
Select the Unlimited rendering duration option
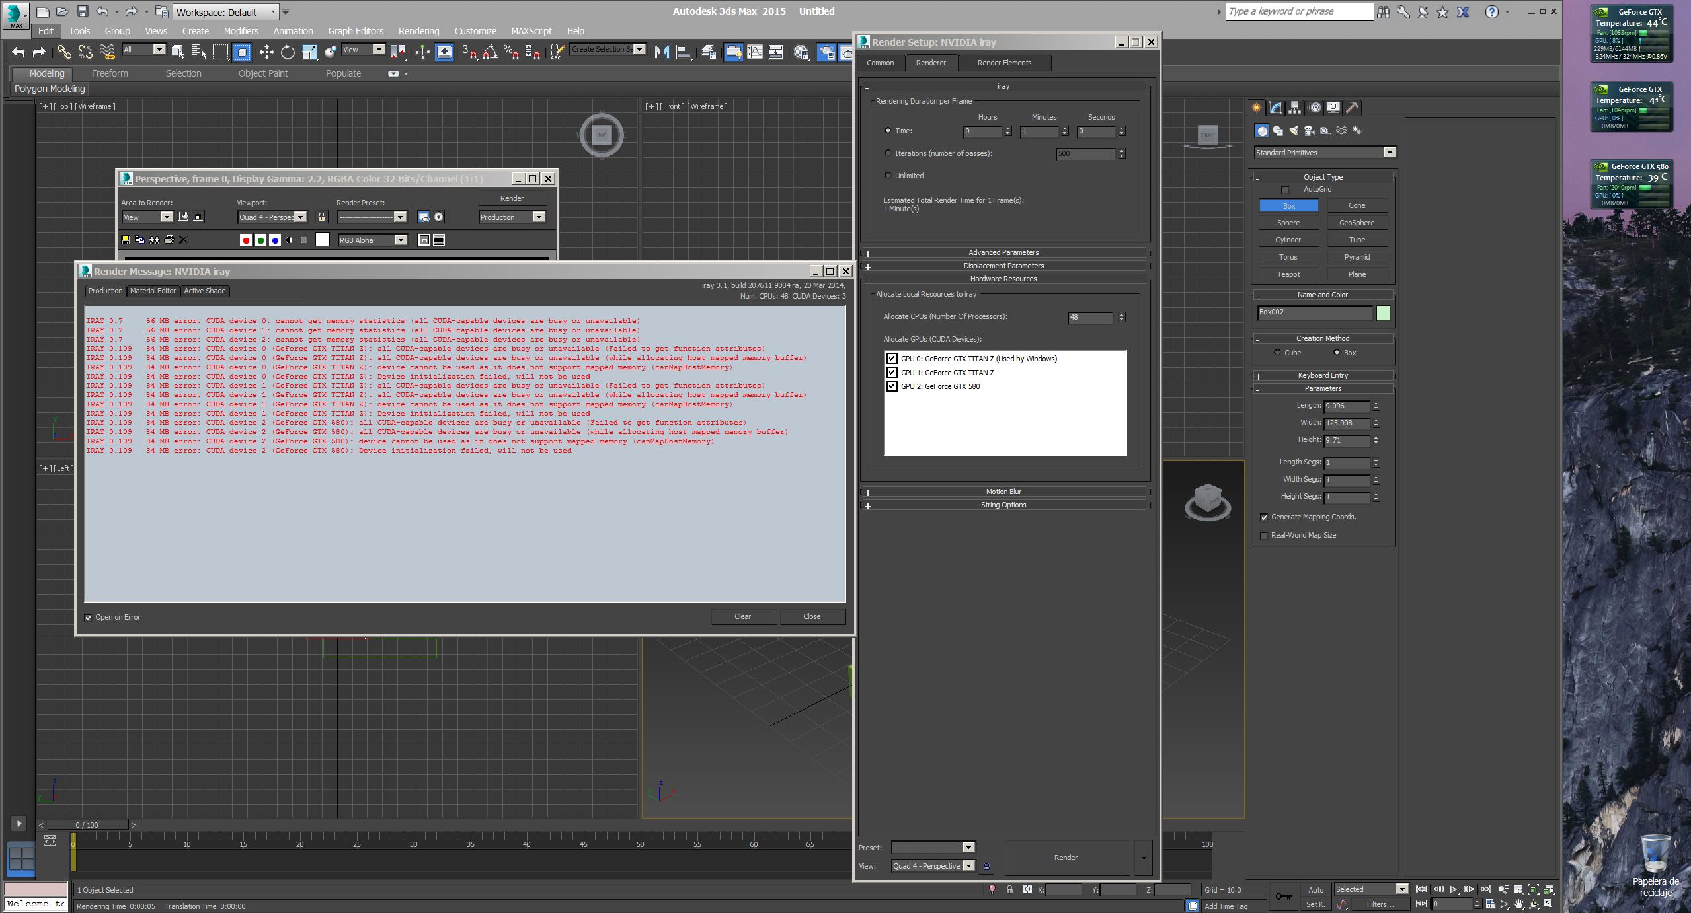(x=888, y=176)
